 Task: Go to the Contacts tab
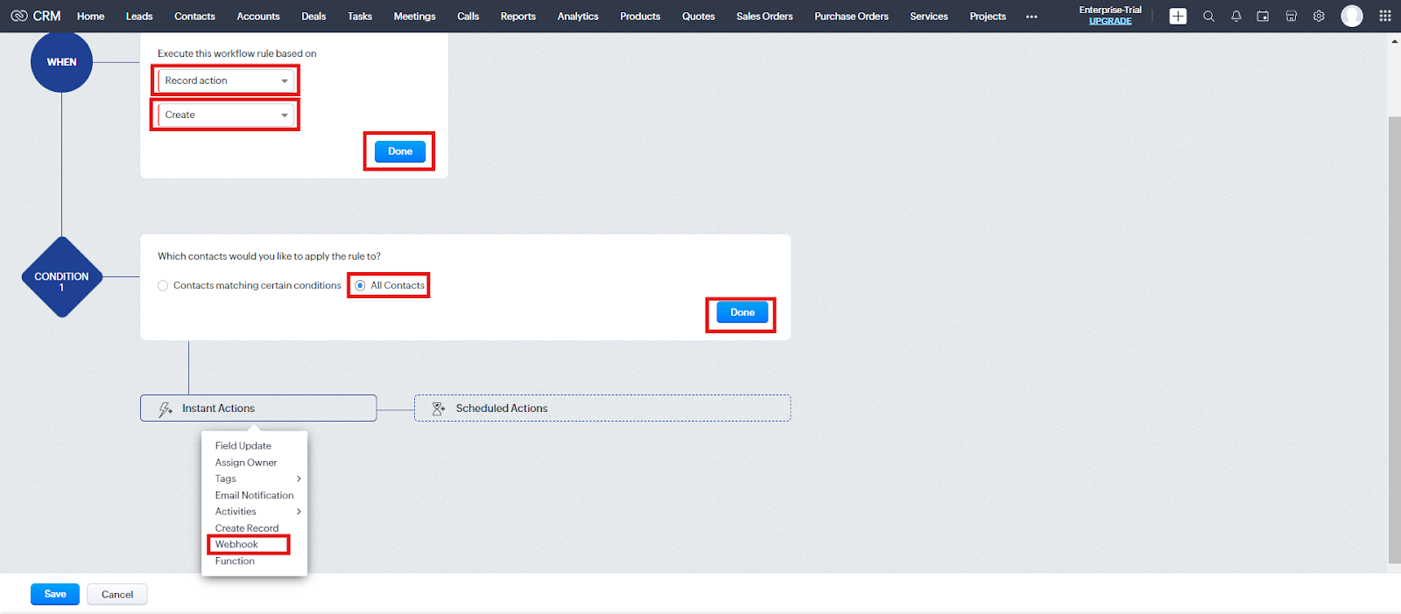(194, 17)
